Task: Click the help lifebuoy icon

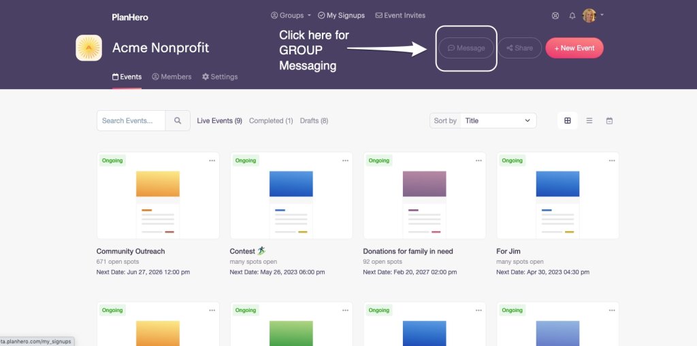Action: [x=555, y=16]
